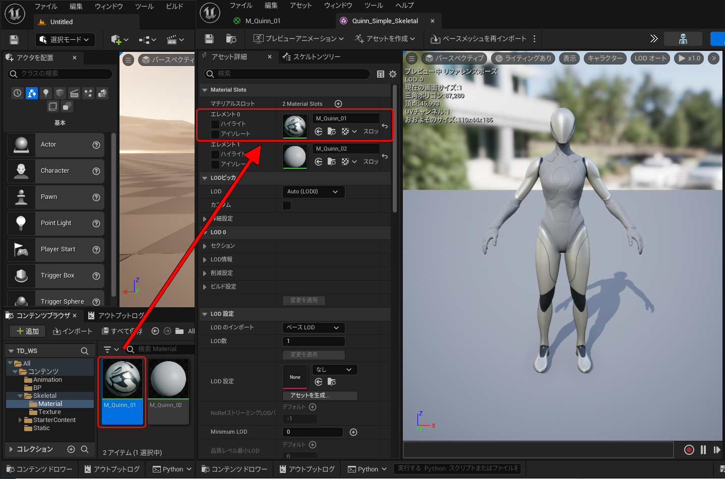The height and width of the screenshot is (479, 725).
Task: Open the Auto (LOD0) dropdown
Action: click(313, 191)
